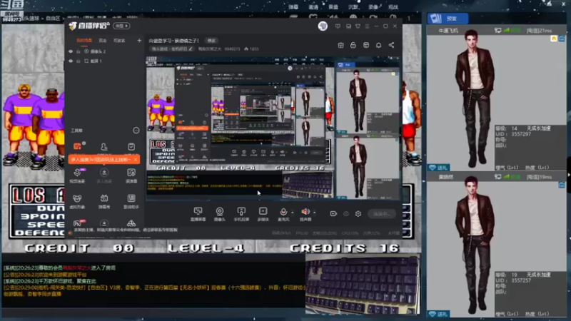The image size is (571, 321).
Task: Add a 手机投屏 phone mirroring source
Action: [241, 214]
